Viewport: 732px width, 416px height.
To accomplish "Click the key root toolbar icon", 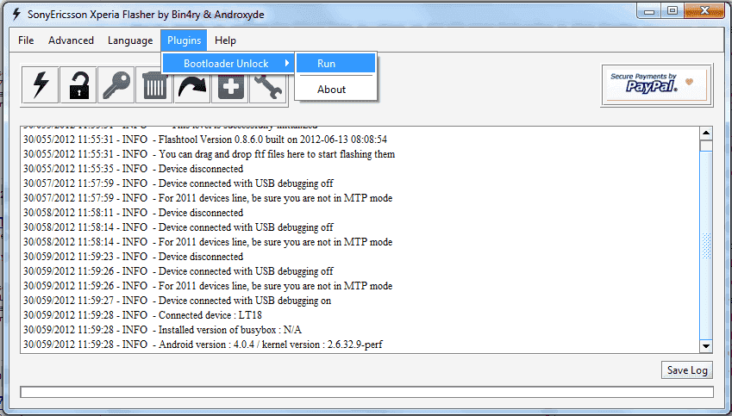I will point(116,85).
